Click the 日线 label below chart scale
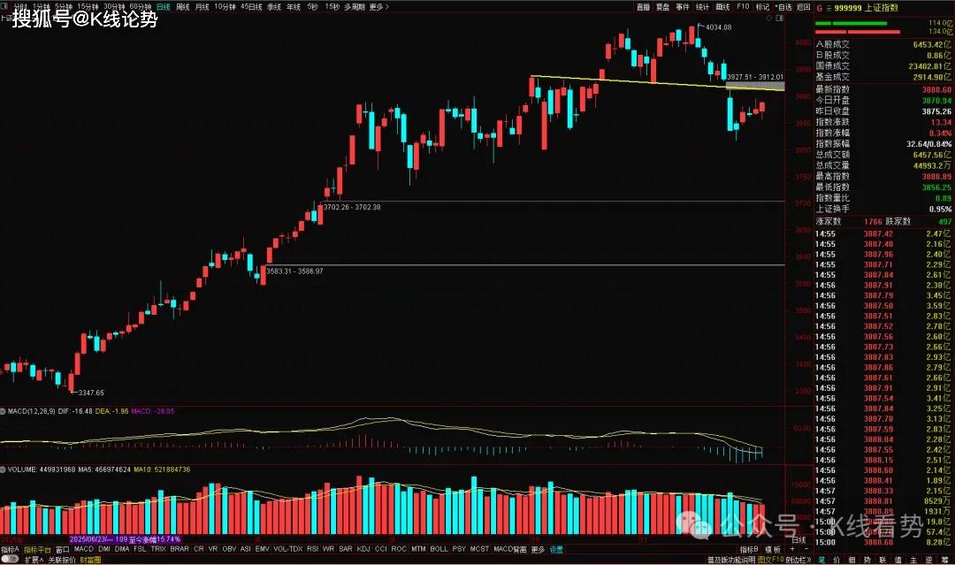955x565 pixels. (798, 540)
